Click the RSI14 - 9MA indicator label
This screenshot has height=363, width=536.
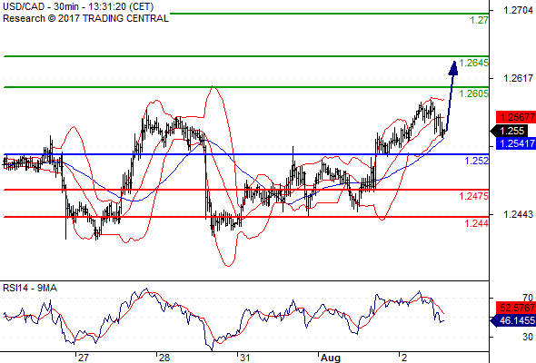(30, 289)
